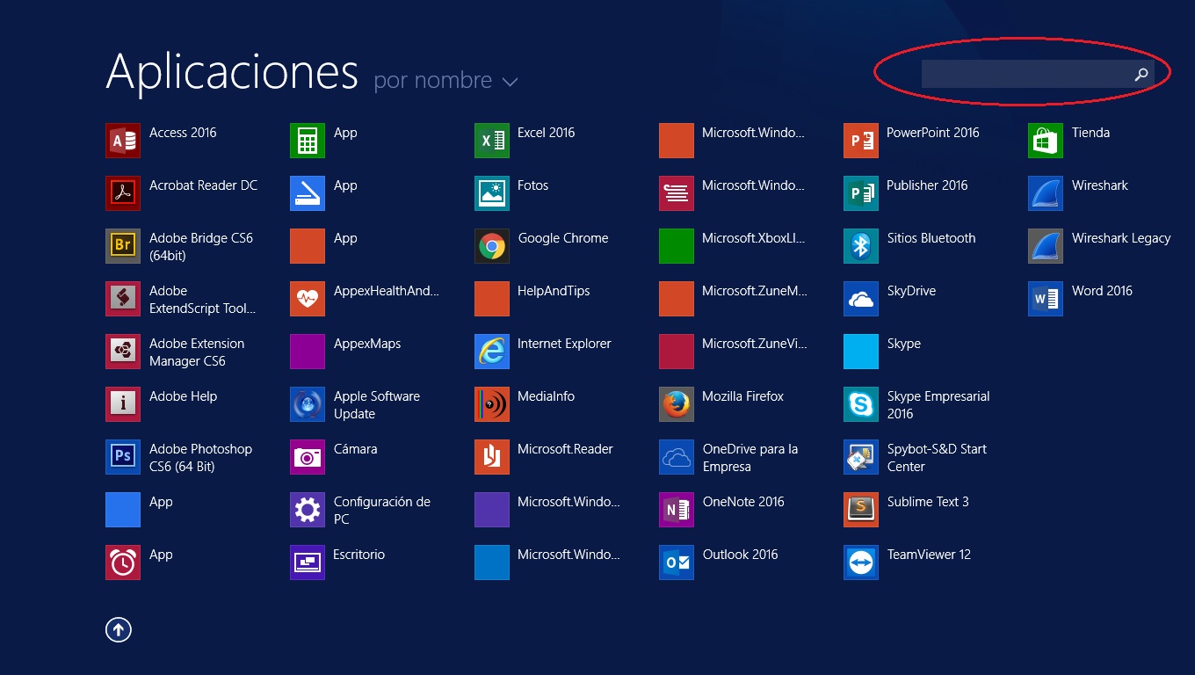Launch Wireshark Legacy
The height and width of the screenshot is (675, 1195).
pos(1046,246)
